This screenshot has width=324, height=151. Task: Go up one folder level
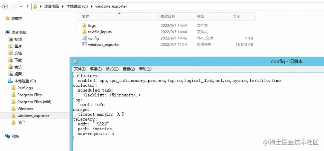click(27, 7)
